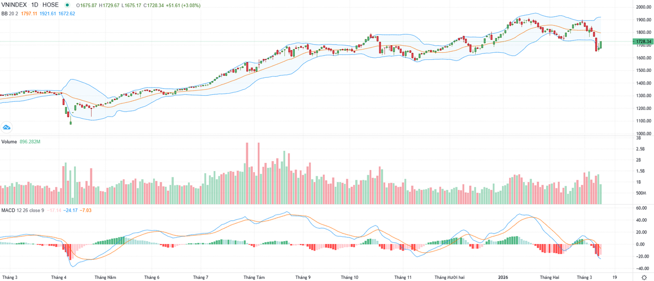Click the +51.61 (+3.08%) change value
The height and width of the screenshot is (281, 654).
point(185,4)
